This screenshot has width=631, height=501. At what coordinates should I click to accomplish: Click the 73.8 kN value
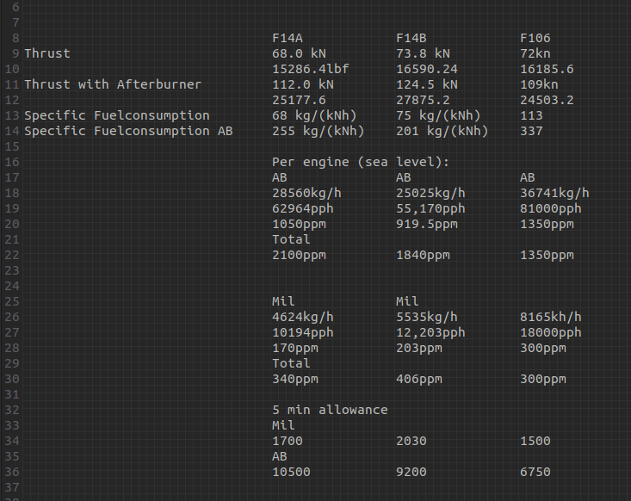pyautogui.click(x=423, y=53)
